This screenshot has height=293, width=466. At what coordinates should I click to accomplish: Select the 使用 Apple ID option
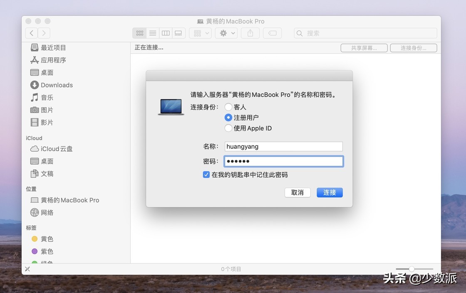(x=228, y=128)
